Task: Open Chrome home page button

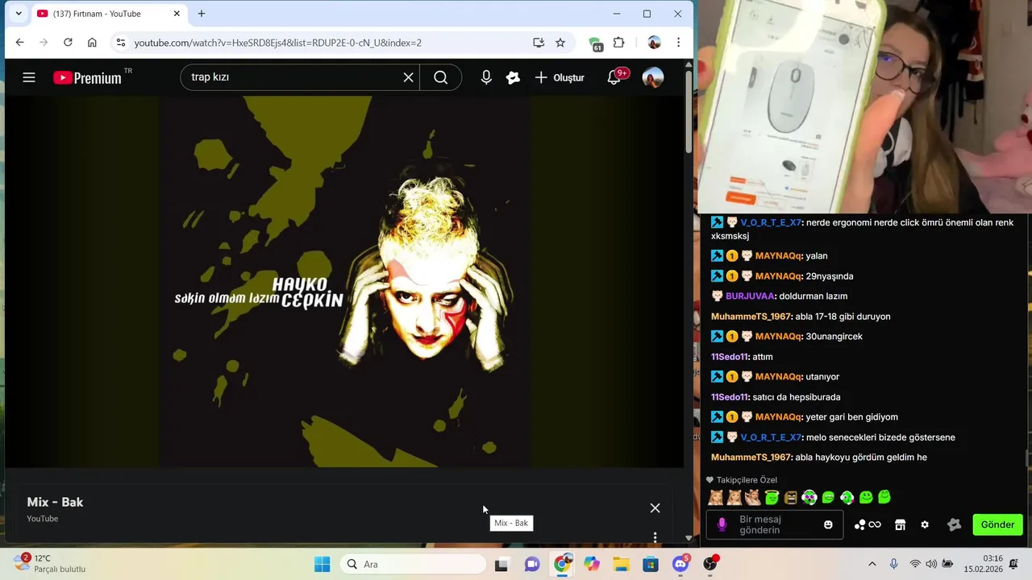Action: pyautogui.click(x=92, y=43)
